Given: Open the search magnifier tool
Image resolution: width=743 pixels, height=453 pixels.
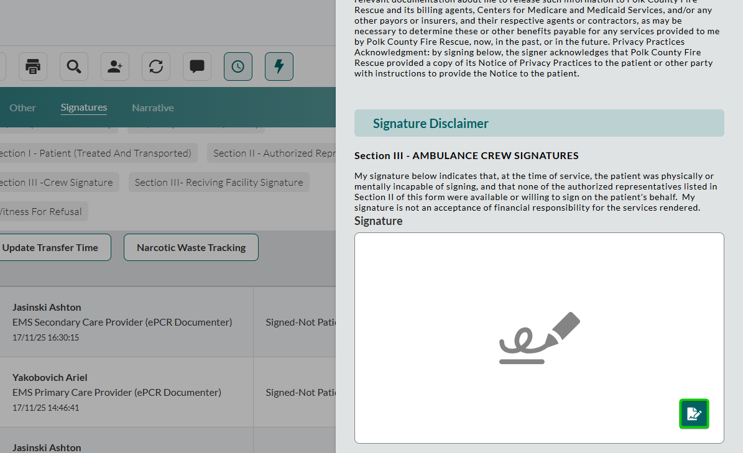Looking at the screenshot, I should [x=74, y=66].
